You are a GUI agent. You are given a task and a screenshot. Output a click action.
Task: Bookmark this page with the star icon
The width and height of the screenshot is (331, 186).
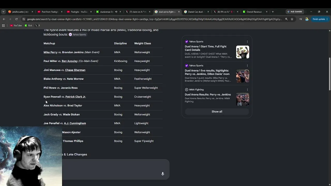click(292, 19)
